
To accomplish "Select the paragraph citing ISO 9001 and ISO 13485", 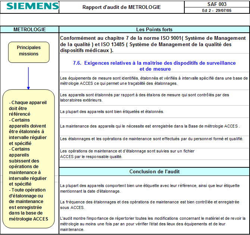I will point(153,44).
